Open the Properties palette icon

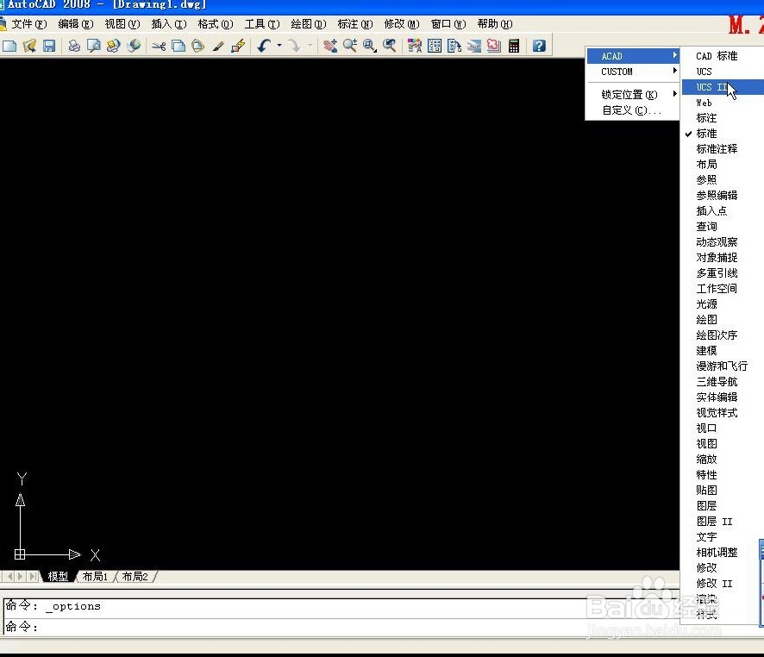click(x=415, y=47)
